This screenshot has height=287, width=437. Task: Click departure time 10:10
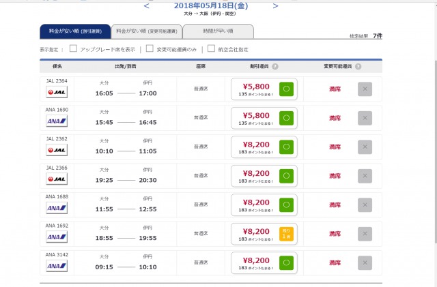click(104, 151)
